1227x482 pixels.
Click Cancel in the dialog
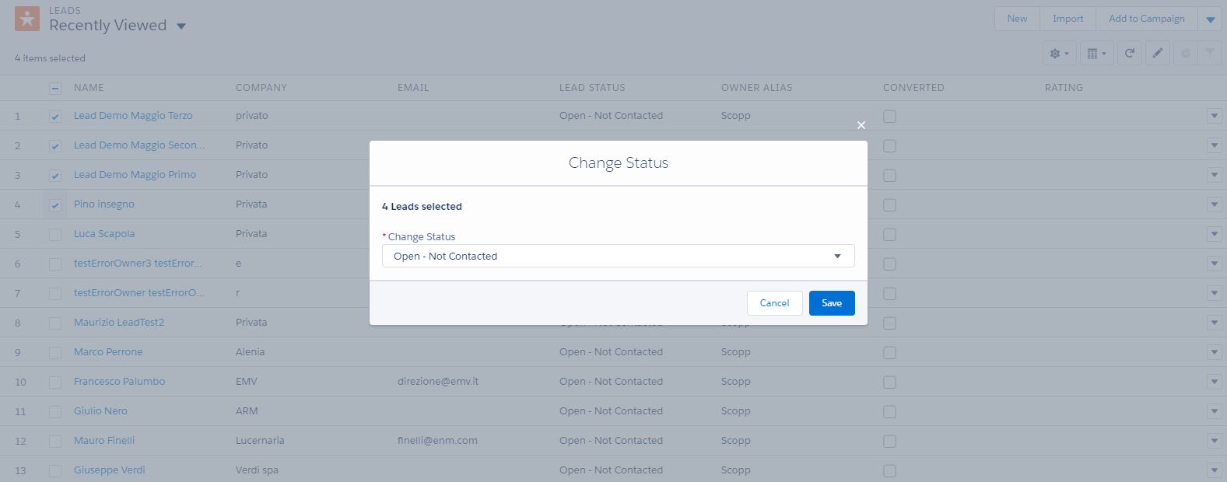[x=774, y=303]
